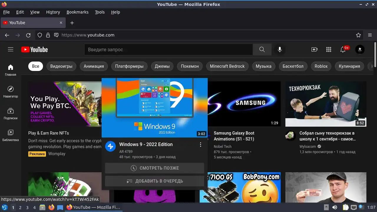Open tracking protection shield icon
Image resolution: width=377 pixels, height=212 pixels.
tap(40, 35)
